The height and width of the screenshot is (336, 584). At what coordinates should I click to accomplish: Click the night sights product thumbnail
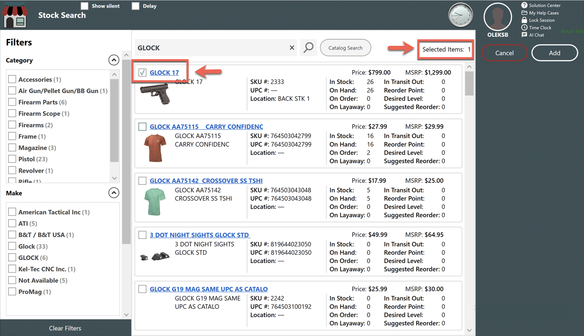tap(155, 256)
